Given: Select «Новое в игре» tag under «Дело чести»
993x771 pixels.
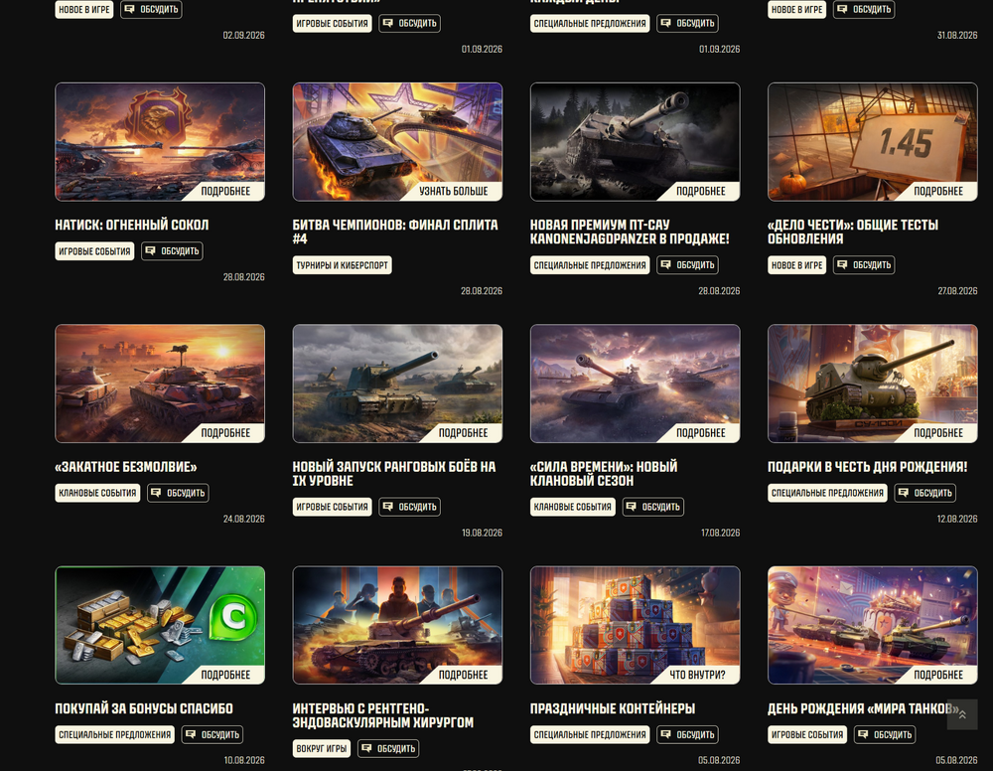Looking at the screenshot, I should [796, 265].
